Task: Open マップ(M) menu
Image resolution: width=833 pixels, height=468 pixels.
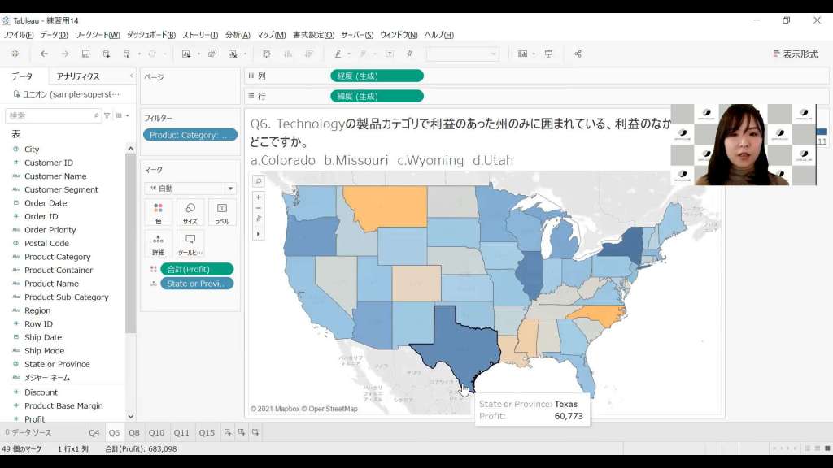Action: pos(272,35)
